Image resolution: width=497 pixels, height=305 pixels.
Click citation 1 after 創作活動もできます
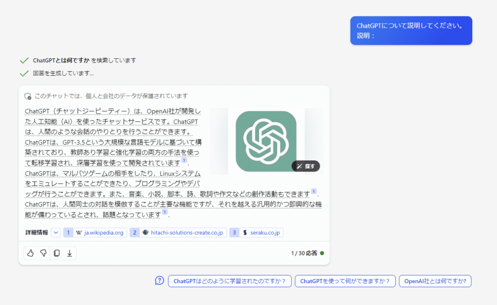coord(314,191)
